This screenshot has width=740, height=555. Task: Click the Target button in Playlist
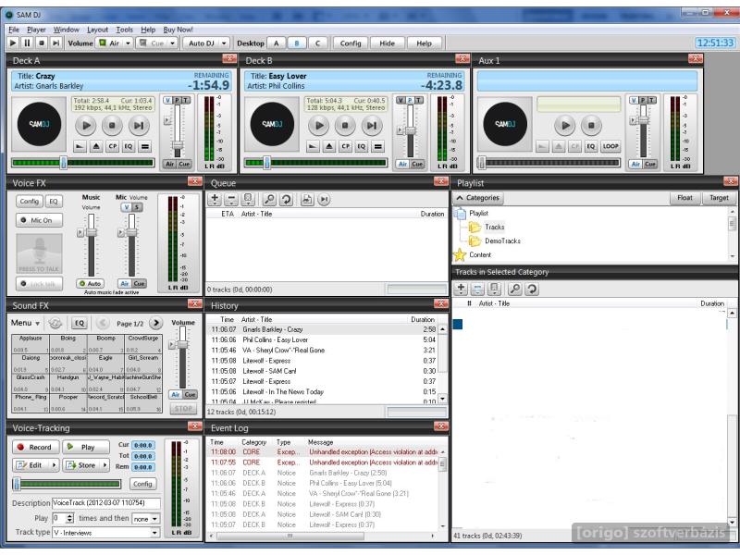coord(719,198)
